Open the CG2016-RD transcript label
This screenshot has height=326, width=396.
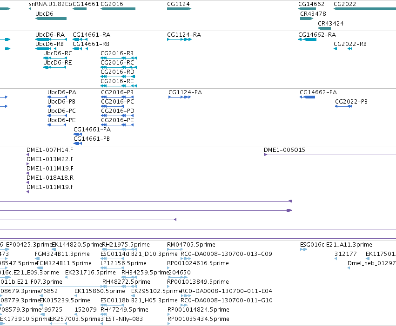tap(117, 72)
